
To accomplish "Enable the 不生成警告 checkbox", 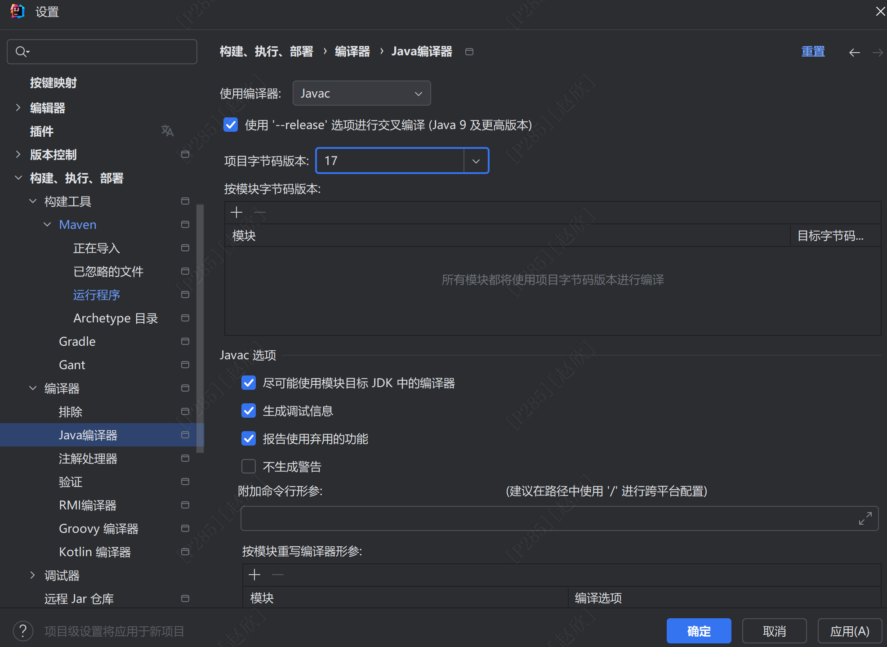I will coord(249,466).
